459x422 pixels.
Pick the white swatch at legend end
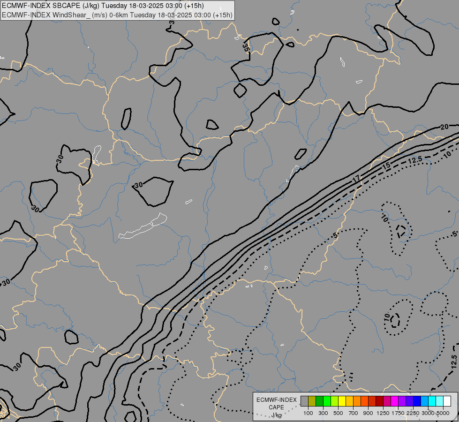click(x=447, y=401)
